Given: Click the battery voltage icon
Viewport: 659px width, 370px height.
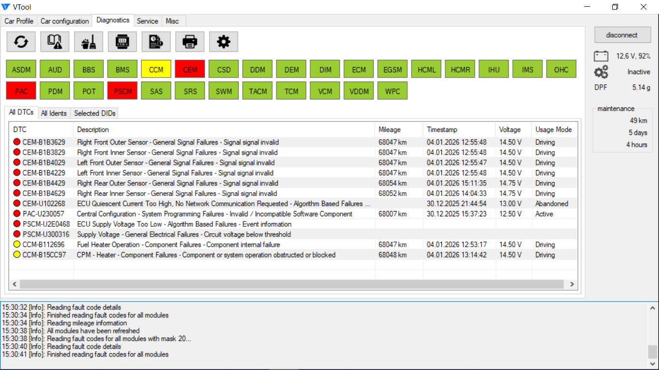Looking at the screenshot, I should (601, 56).
